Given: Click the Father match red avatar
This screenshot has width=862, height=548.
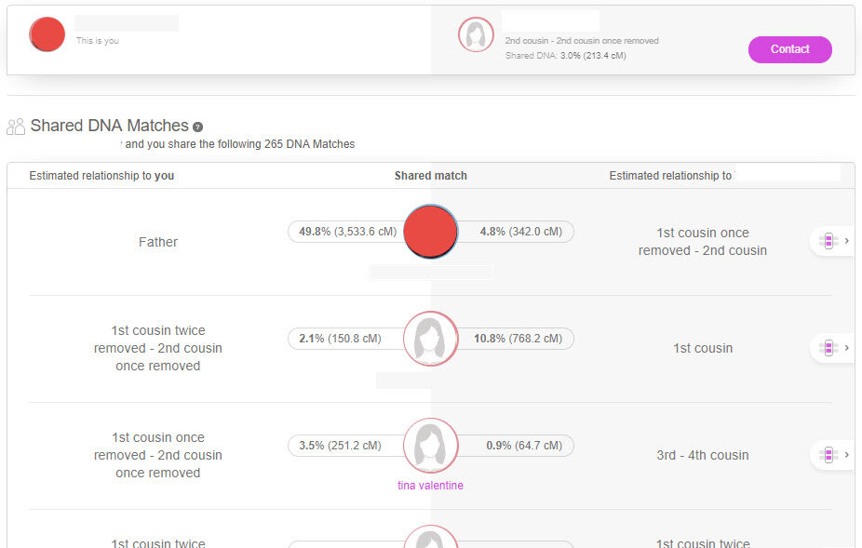Looking at the screenshot, I should coord(430,232).
